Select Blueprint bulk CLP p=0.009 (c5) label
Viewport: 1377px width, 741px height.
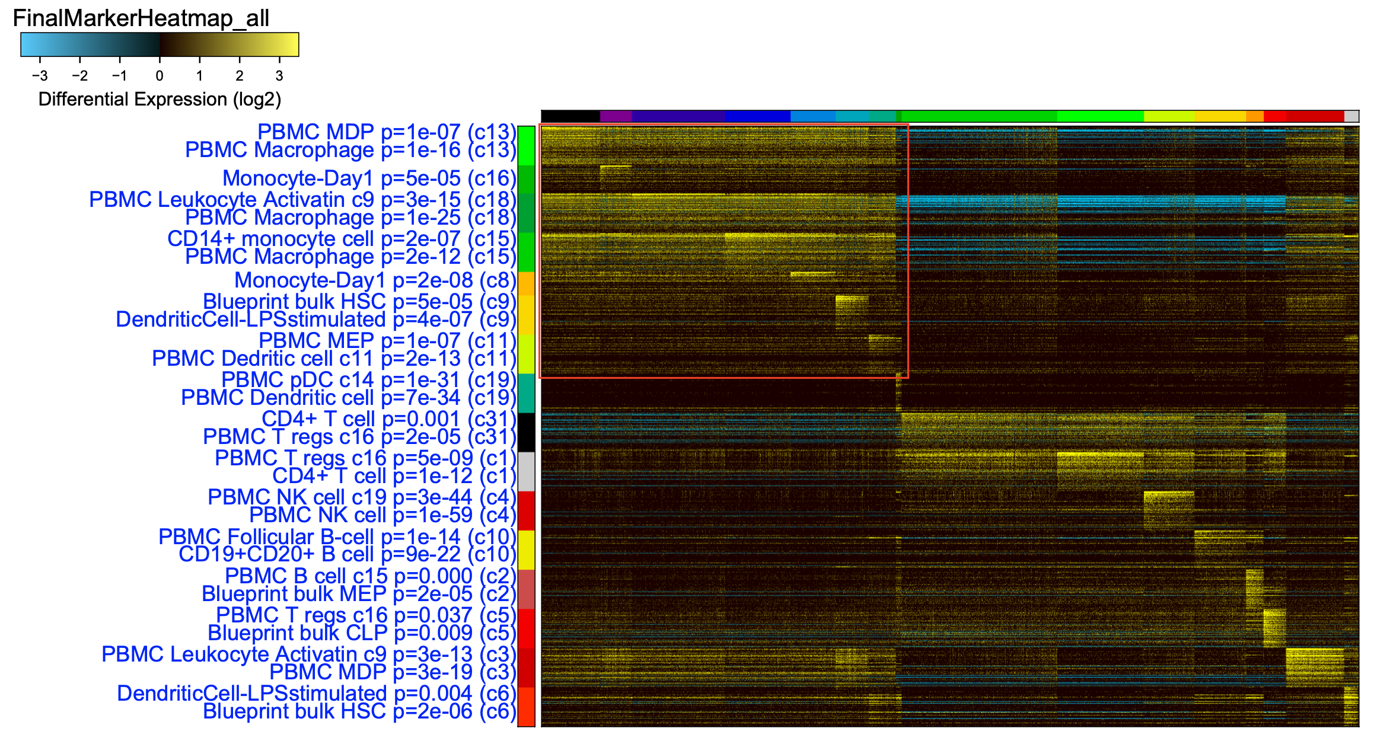click(362, 632)
